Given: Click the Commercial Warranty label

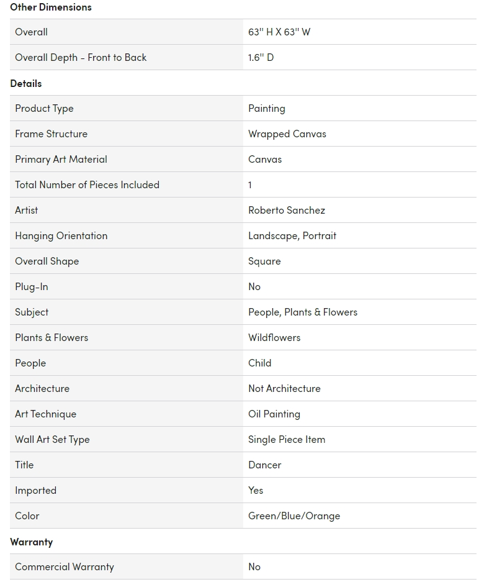Looking at the screenshot, I should tap(65, 567).
